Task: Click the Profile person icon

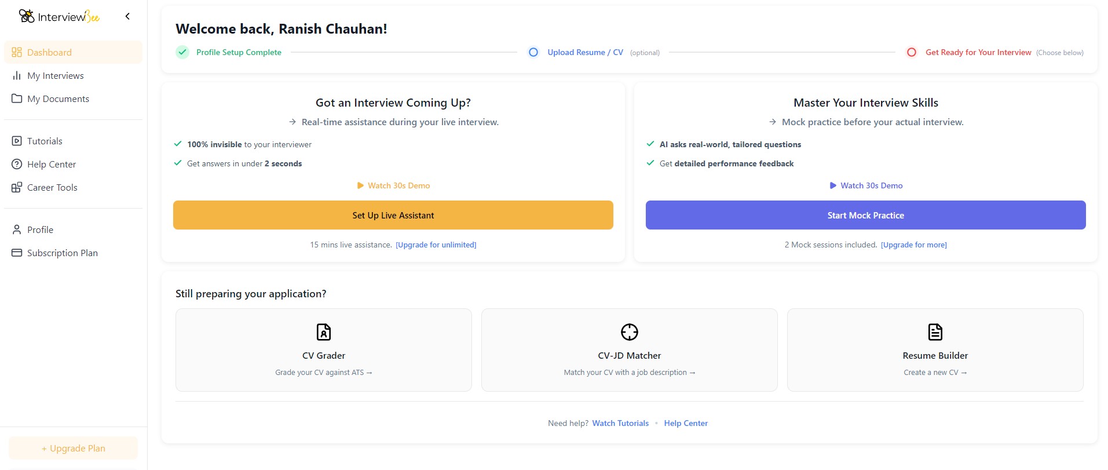Action: point(17,229)
